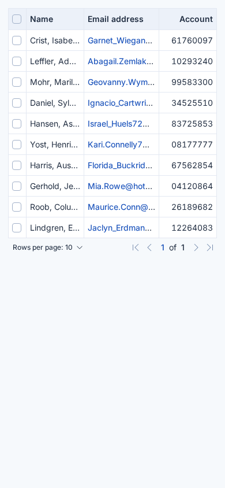225x488 pixels.
Task: Jump to the last page icon
Action: tap(210, 247)
